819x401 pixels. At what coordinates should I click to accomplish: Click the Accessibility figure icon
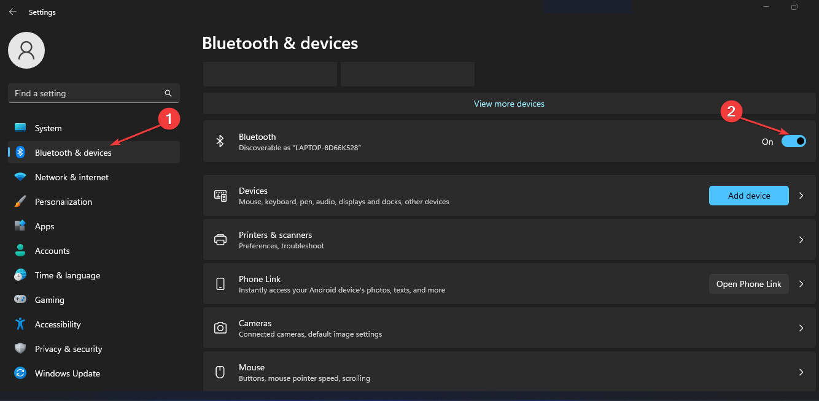click(x=20, y=324)
